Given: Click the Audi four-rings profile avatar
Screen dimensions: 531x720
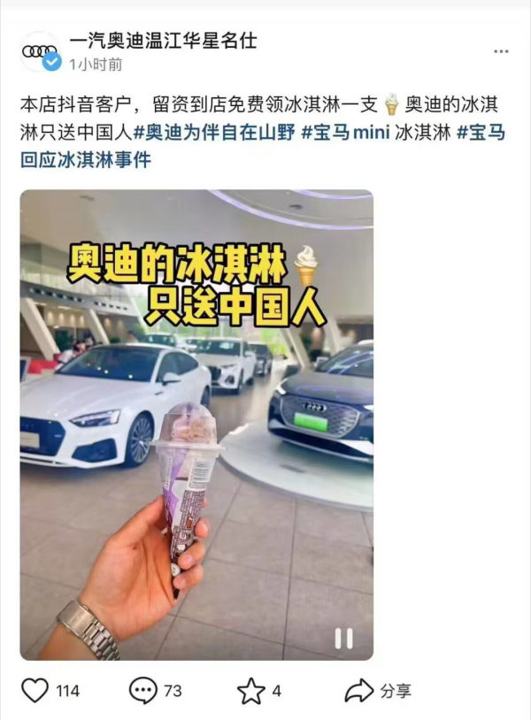Looking at the screenshot, I should pos(41,51).
